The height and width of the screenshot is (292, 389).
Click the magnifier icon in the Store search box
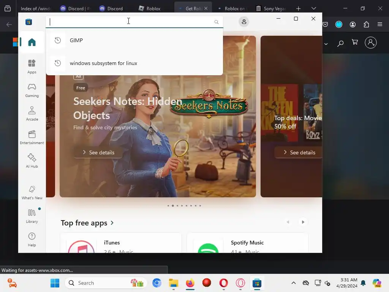click(216, 22)
